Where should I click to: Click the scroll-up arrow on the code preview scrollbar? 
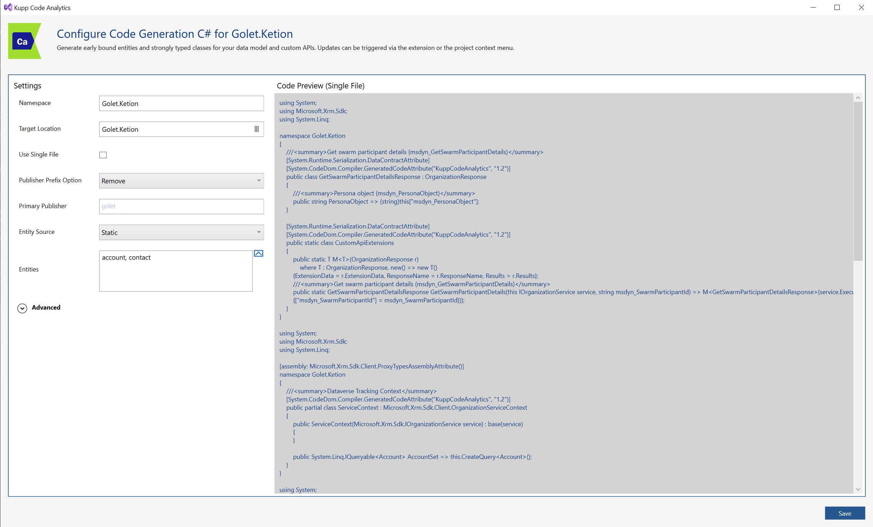point(858,97)
